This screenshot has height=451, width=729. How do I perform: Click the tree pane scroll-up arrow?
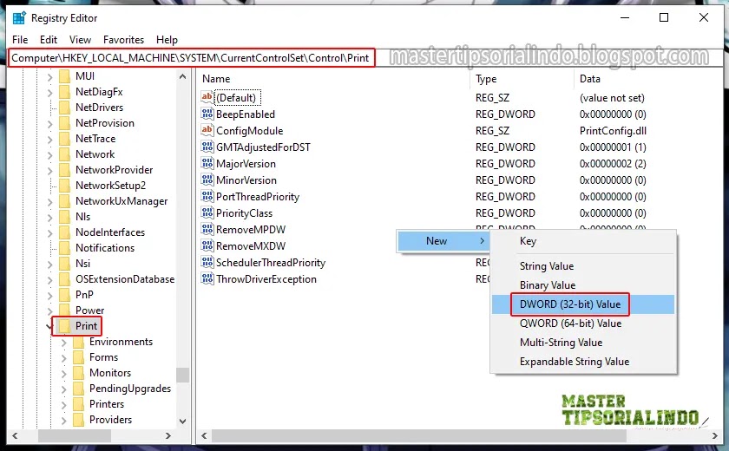(183, 76)
